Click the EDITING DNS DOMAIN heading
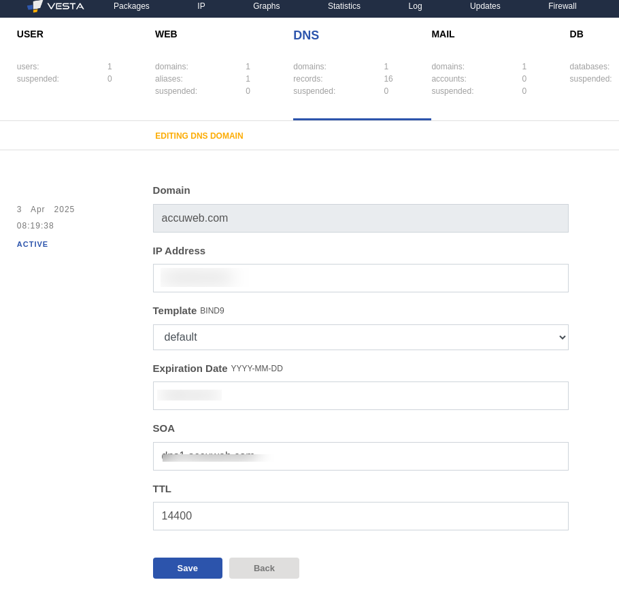Image resolution: width=619 pixels, height=595 pixels. (x=199, y=136)
